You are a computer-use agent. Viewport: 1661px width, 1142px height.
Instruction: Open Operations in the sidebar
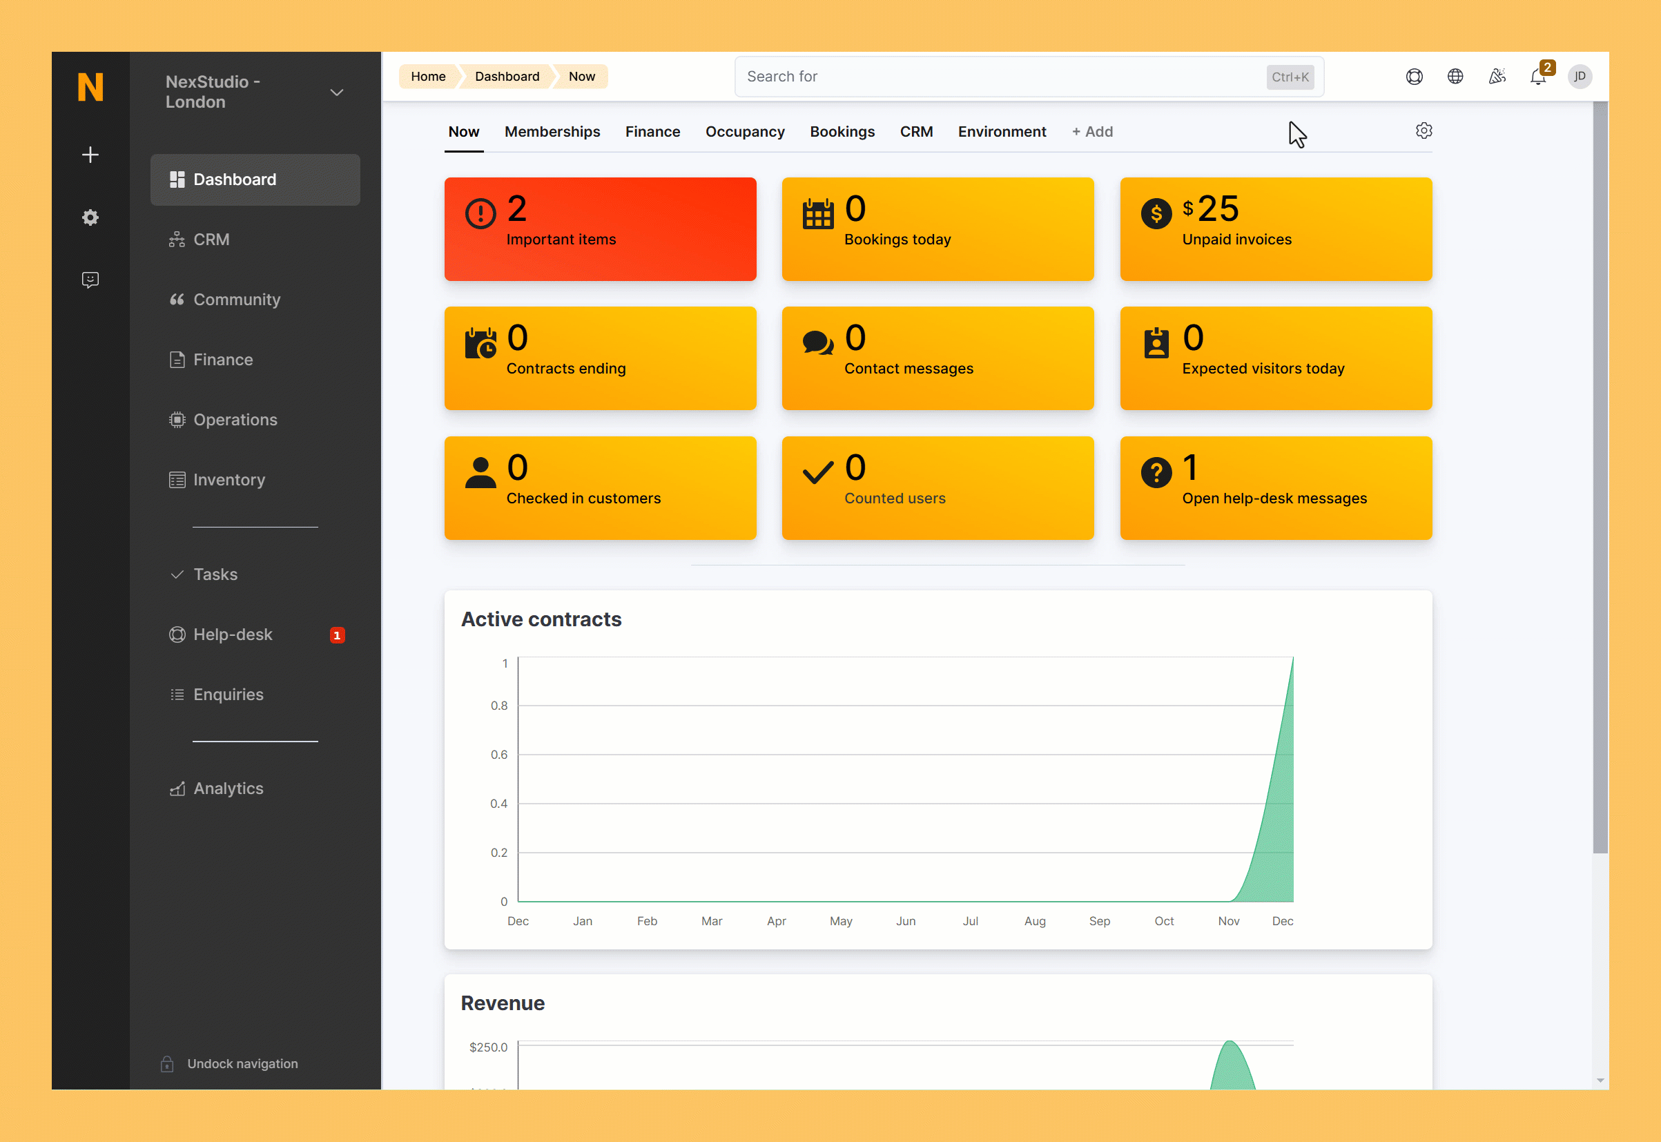[x=255, y=420]
